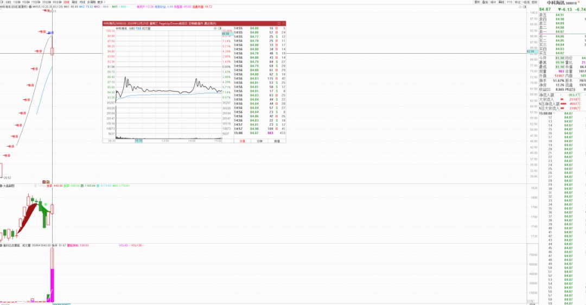Screen dimensions: 586x305
Task: Open the MA indicator settings gear icon
Action: 30,7
